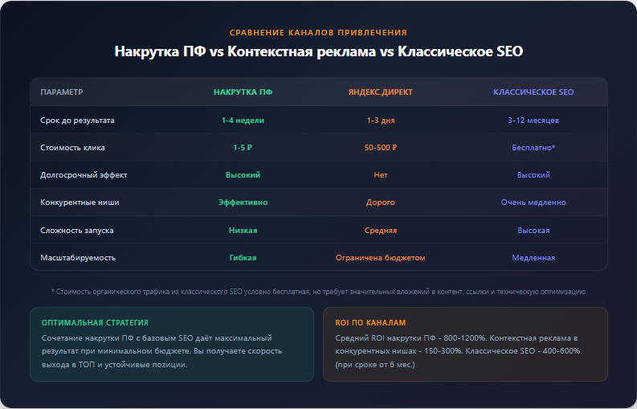
Task: Click the "Бесплатно*" cell in the SEO column
Action: 533,148
